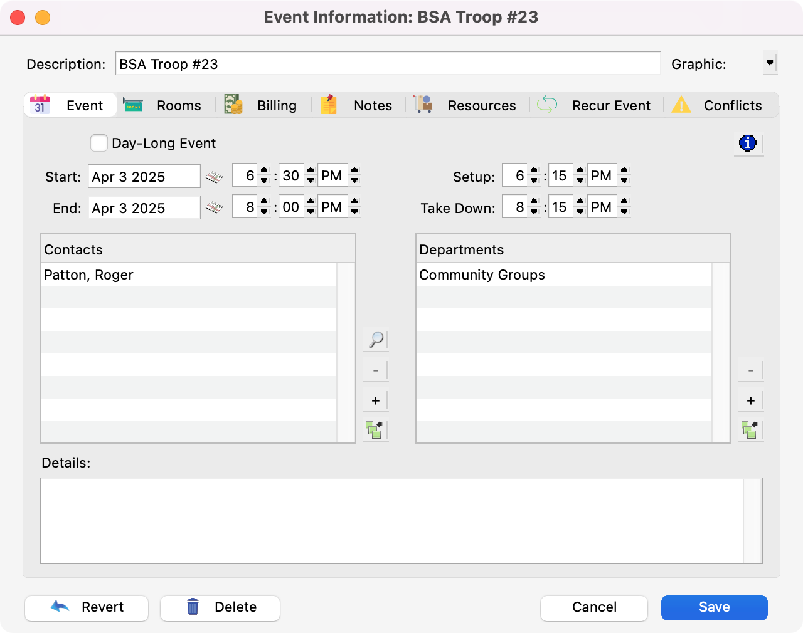The image size is (803, 633).
Task: Enable the Day-Long Event checkbox
Action: [x=99, y=144]
